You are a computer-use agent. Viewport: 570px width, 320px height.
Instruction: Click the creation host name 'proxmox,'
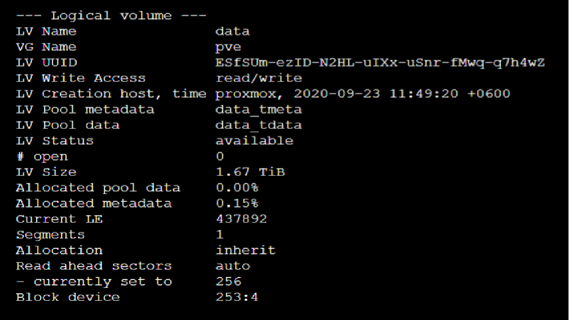point(249,94)
